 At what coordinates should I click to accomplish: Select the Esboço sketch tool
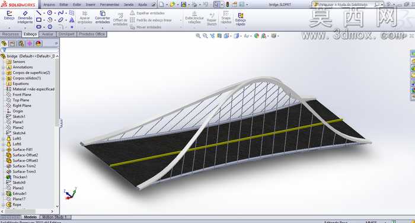[x=9, y=16]
